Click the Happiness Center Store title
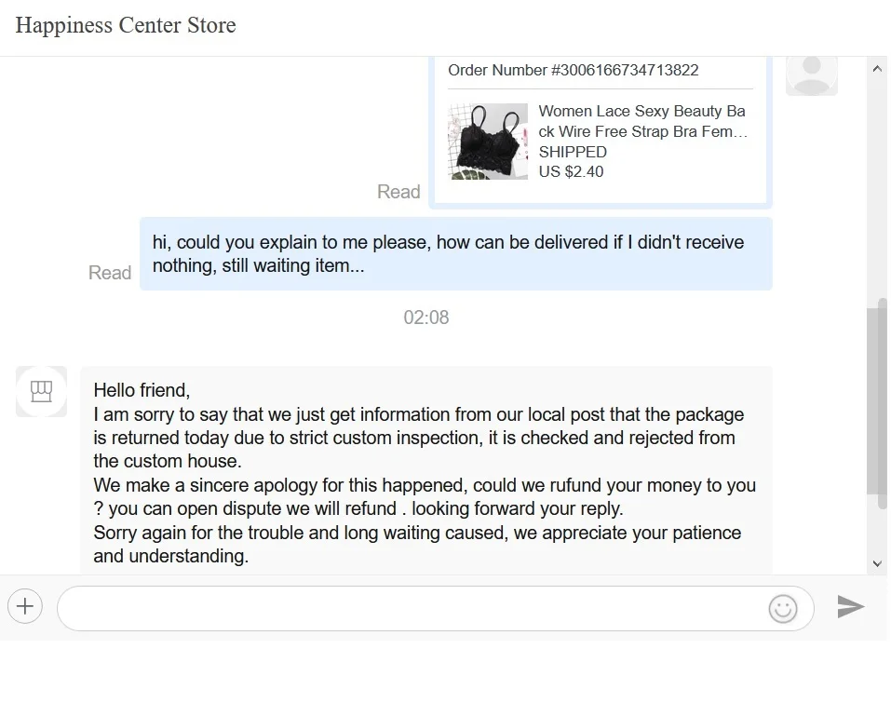 coord(126,25)
